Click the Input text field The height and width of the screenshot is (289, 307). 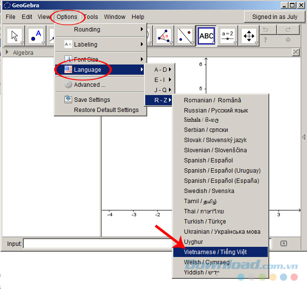click(145, 243)
